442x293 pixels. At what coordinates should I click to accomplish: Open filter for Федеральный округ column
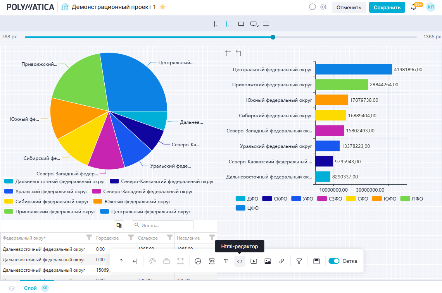pyautogui.click(x=89, y=237)
